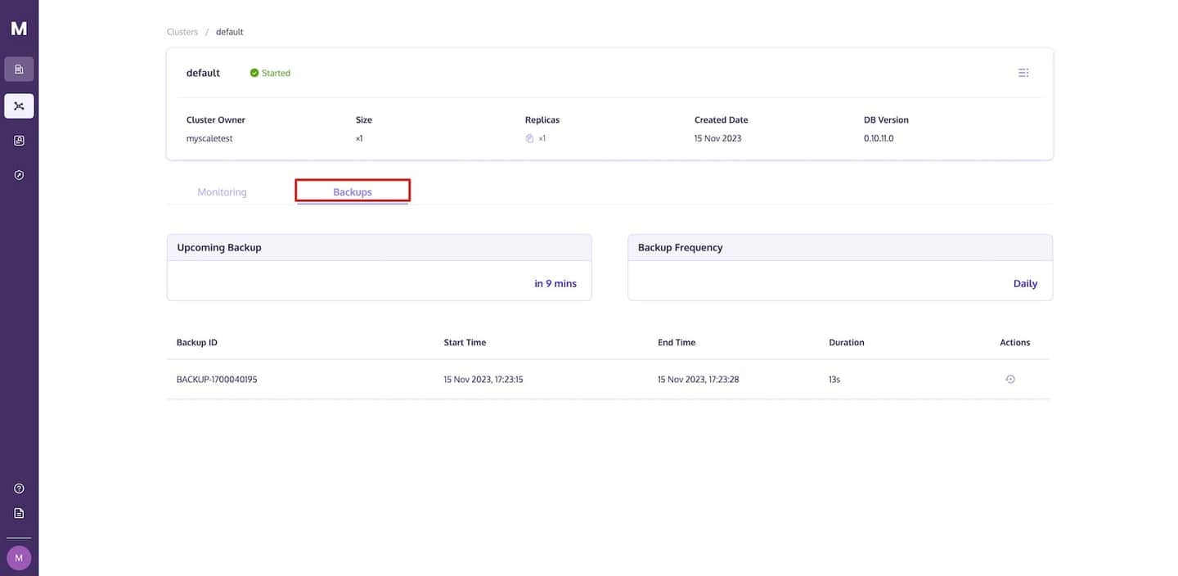Select the BACKUP-1700040195 cell
This screenshot has height=576, width=1178.
pyautogui.click(x=217, y=380)
